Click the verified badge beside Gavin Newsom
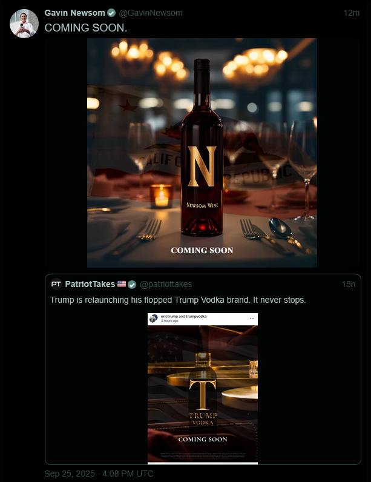Viewport: 371px width, 482px height. (x=111, y=13)
